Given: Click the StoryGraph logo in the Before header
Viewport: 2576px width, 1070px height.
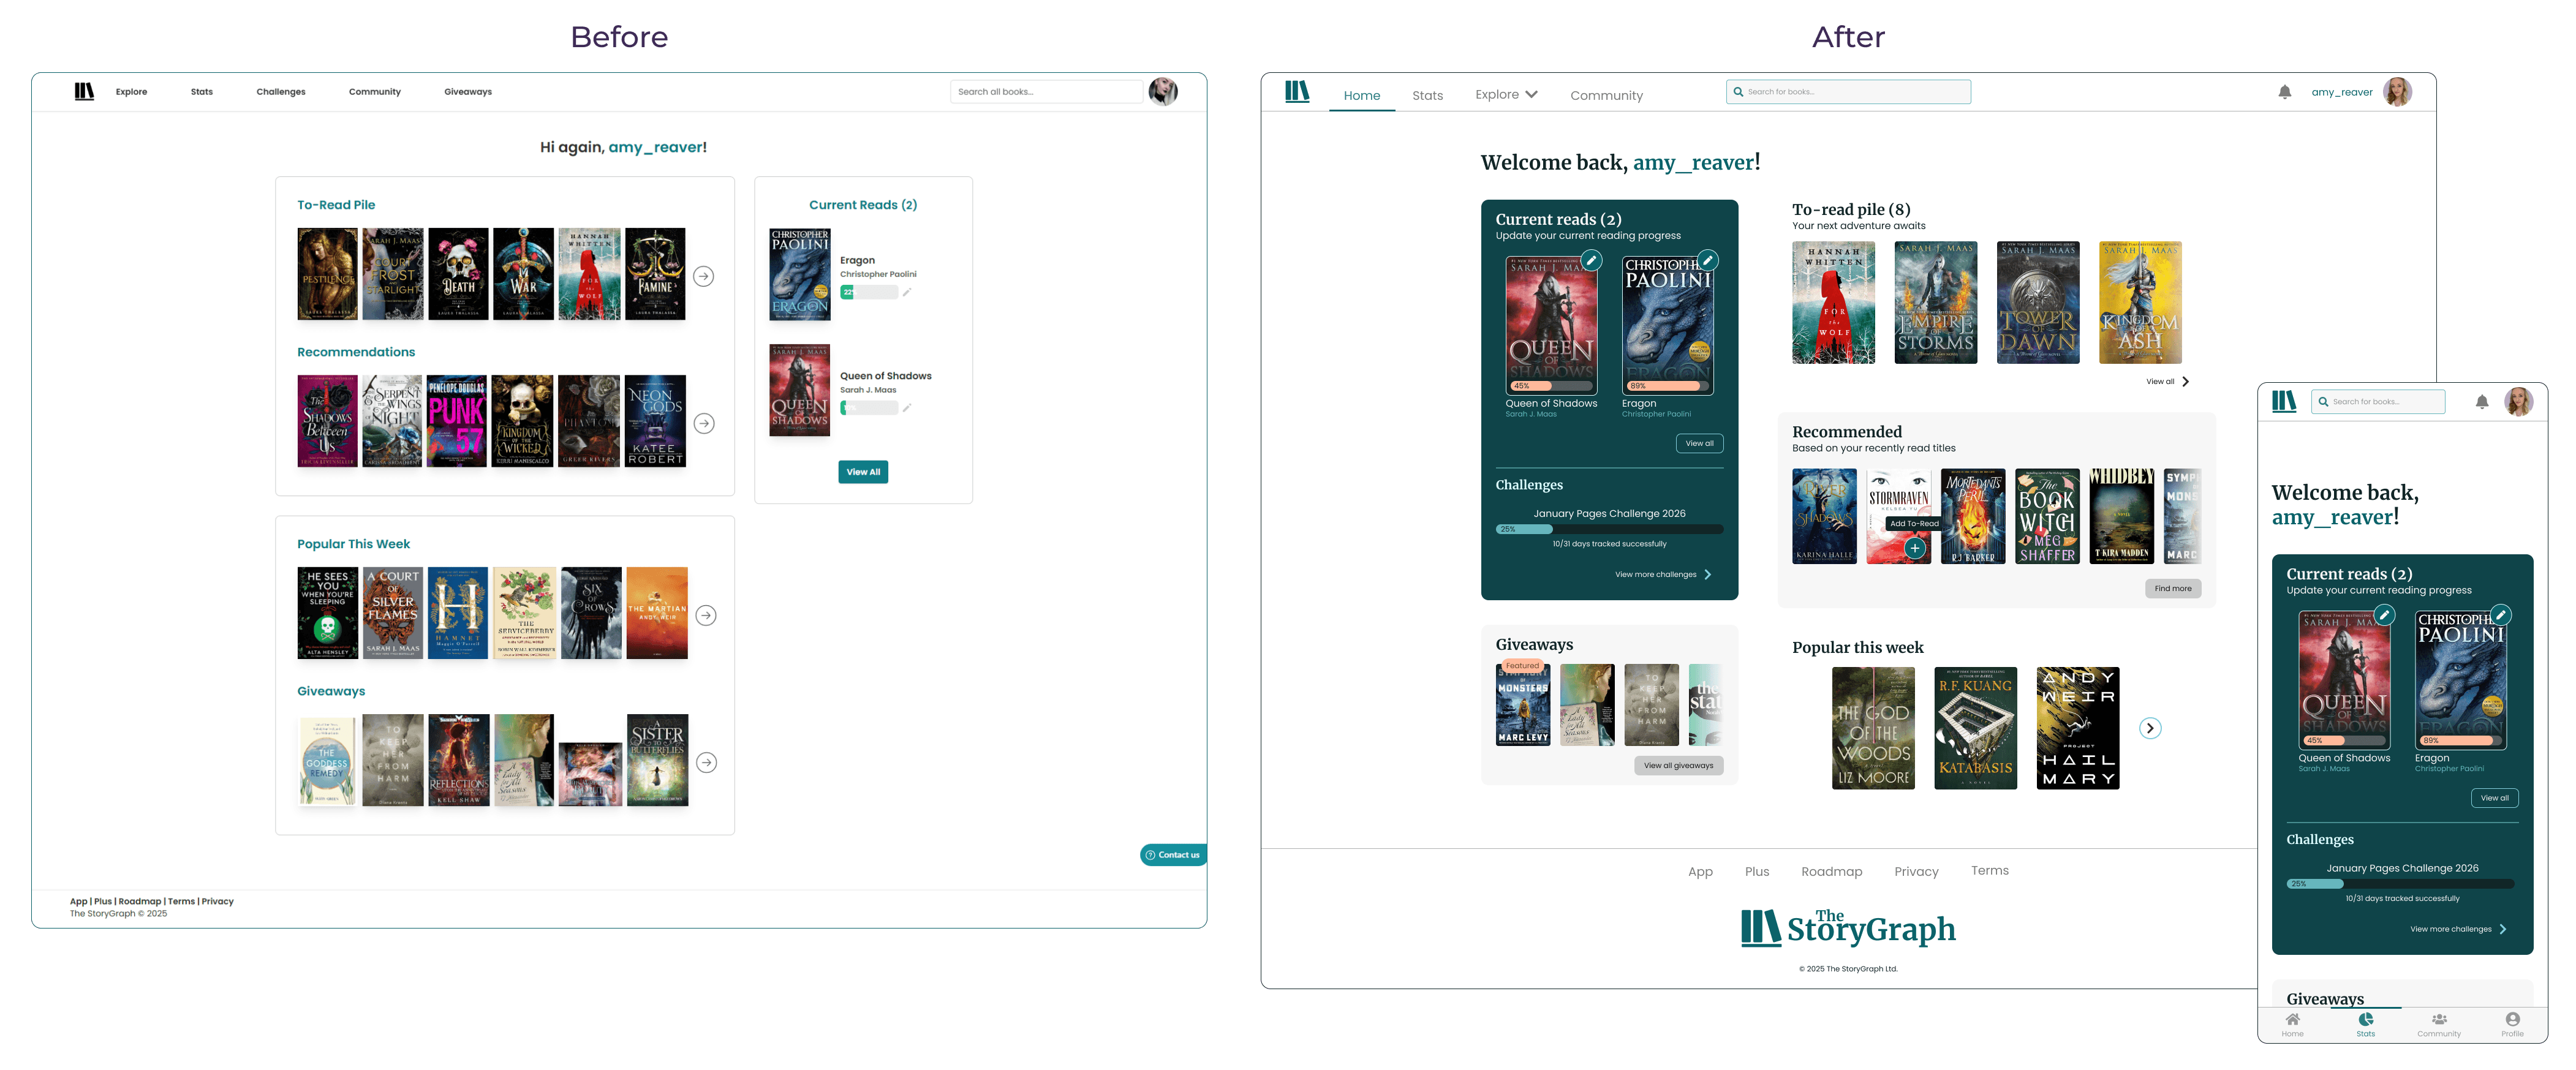Looking at the screenshot, I should (84, 92).
